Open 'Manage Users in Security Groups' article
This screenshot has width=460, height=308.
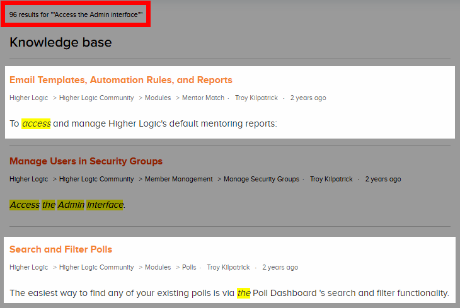pyautogui.click(x=86, y=161)
